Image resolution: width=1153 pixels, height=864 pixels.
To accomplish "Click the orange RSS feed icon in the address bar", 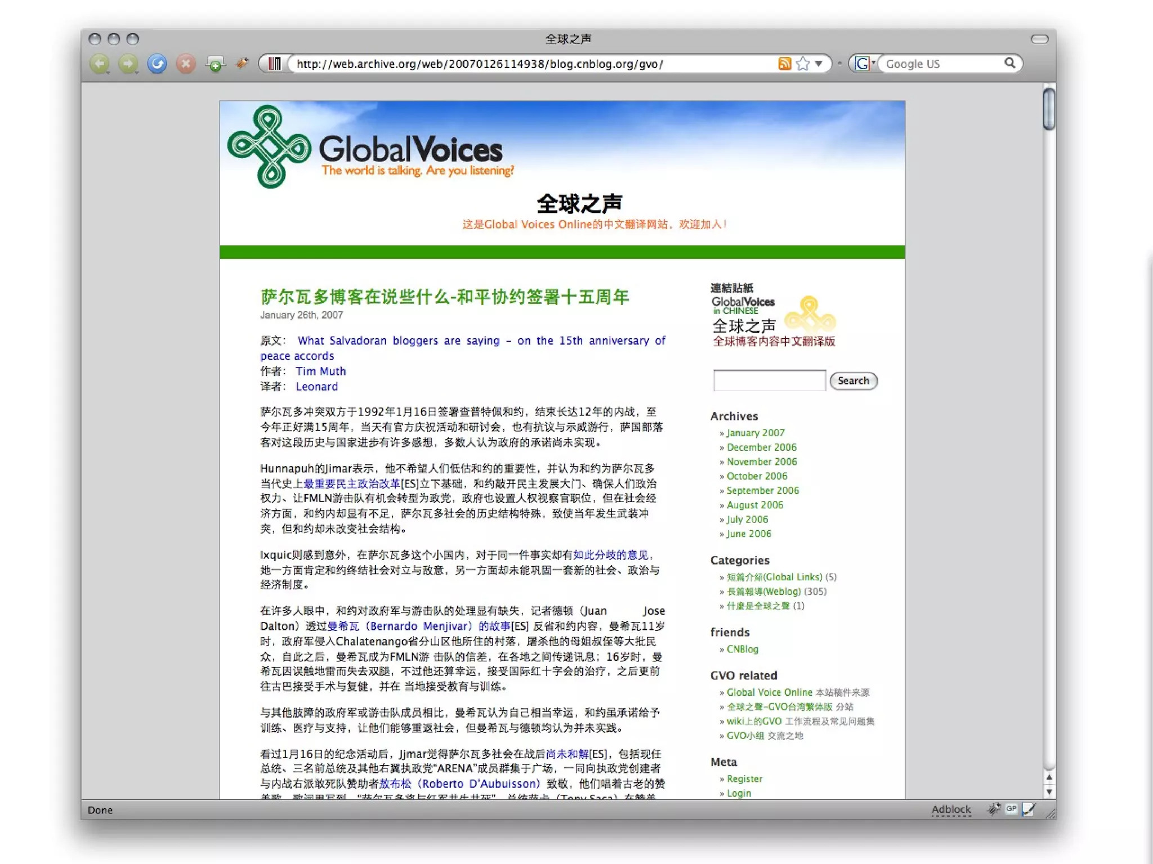I will coord(784,64).
